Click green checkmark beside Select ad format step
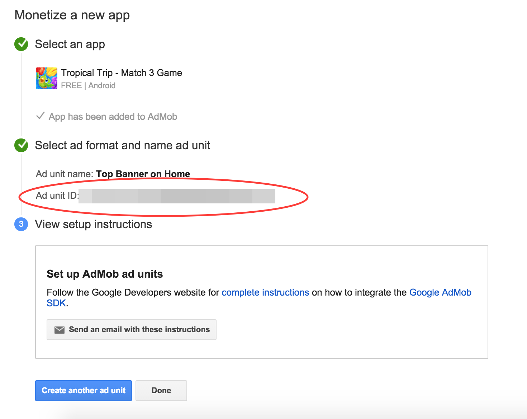 [x=21, y=145]
